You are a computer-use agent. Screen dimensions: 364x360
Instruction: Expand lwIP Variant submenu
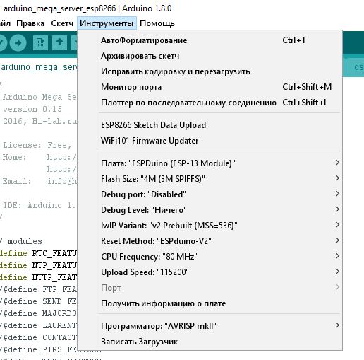(x=210, y=226)
